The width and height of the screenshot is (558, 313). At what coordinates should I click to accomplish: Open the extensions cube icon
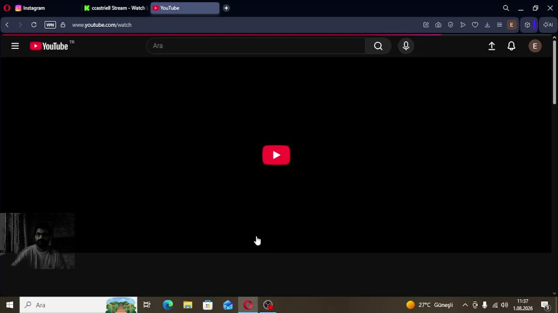527,25
